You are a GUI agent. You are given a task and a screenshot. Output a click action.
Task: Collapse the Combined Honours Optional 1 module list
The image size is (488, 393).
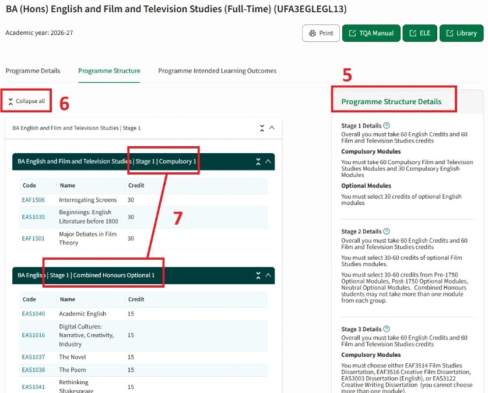pyautogui.click(x=258, y=276)
